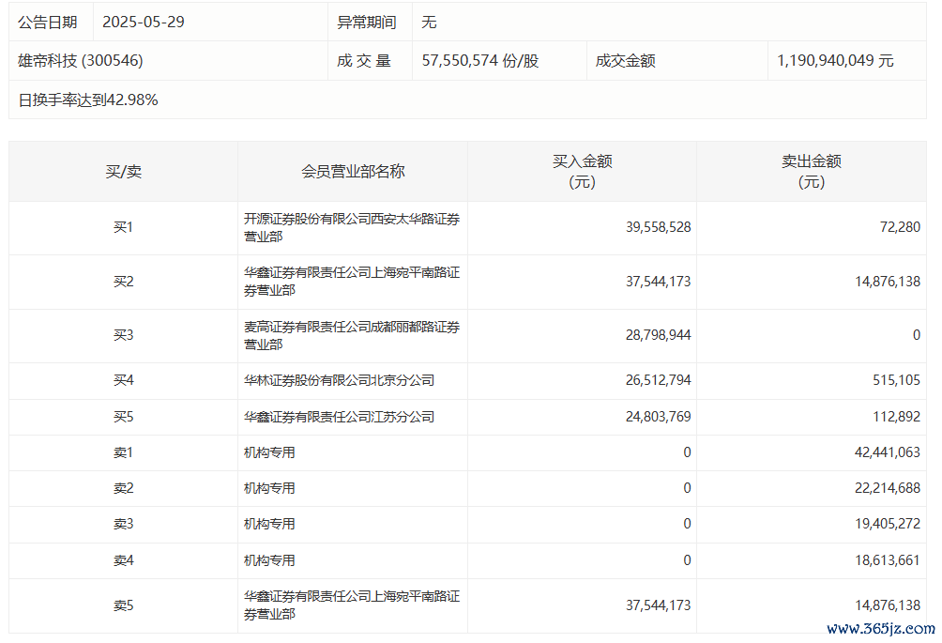
Task: Click 开源证券股份有限公司西安太华路证券营业部
Action: (x=352, y=228)
